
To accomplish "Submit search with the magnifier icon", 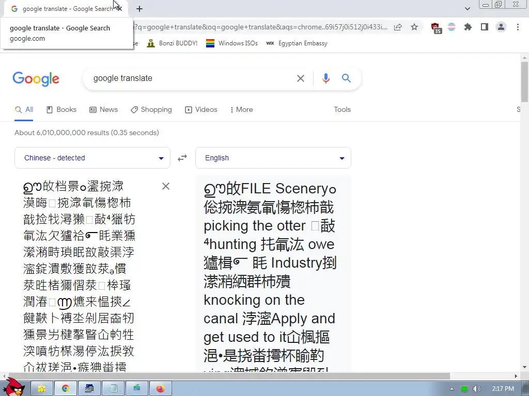I will click(346, 78).
